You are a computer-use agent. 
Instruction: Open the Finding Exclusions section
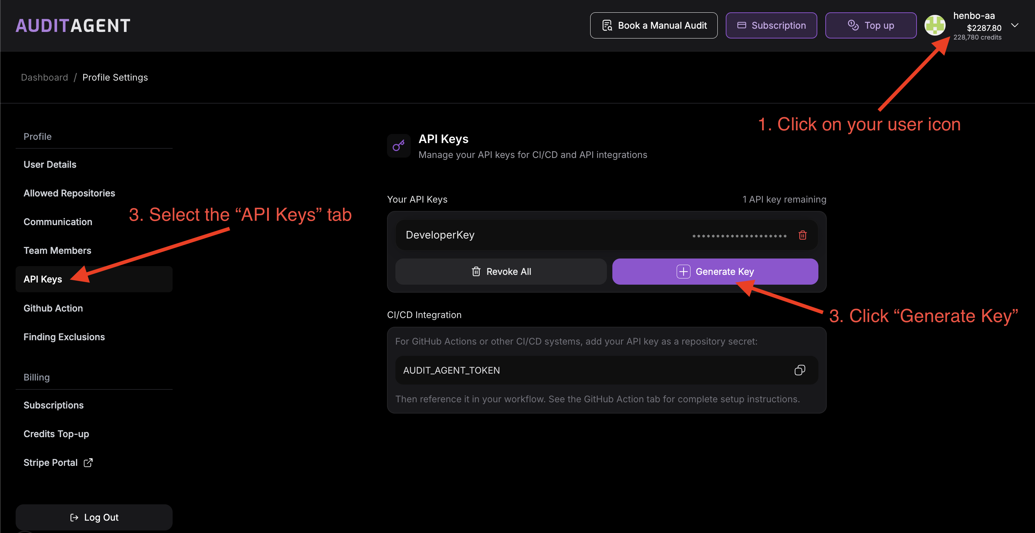(64, 337)
